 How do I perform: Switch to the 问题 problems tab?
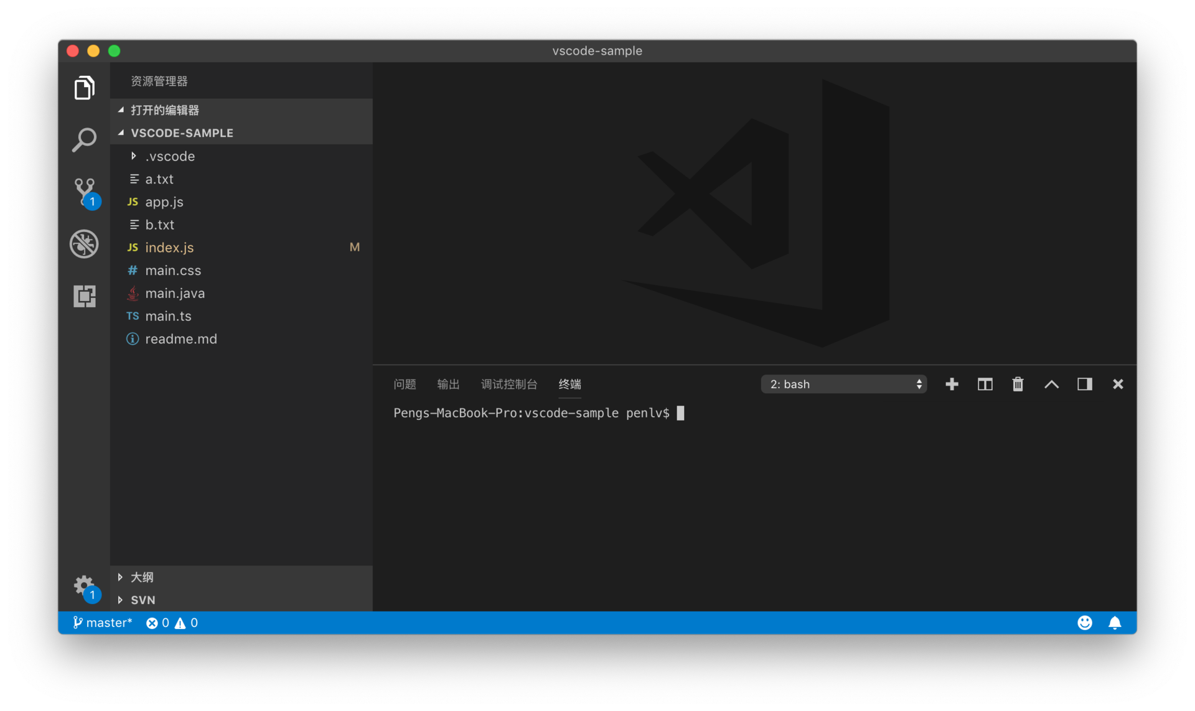tap(405, 384)
